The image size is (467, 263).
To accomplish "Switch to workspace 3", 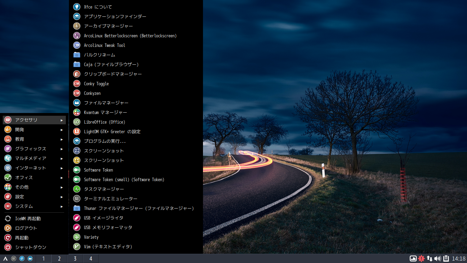I will (x=75, y=259).
